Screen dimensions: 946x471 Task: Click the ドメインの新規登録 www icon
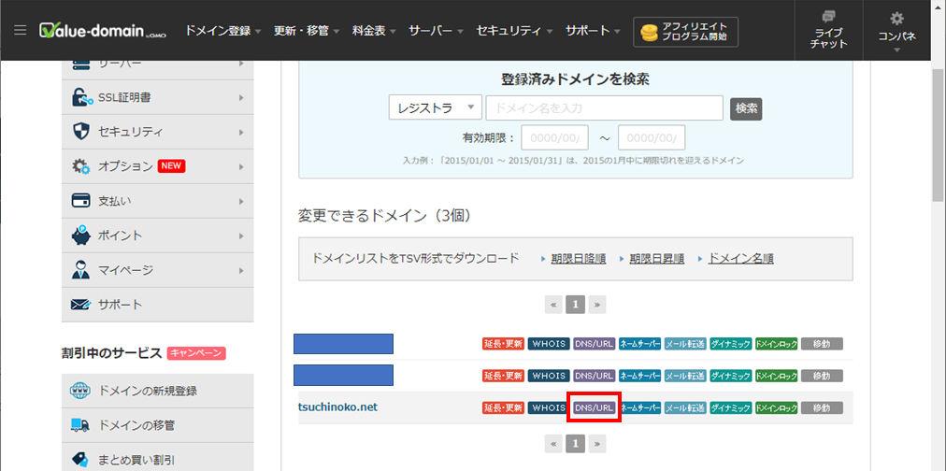(80, 391)
